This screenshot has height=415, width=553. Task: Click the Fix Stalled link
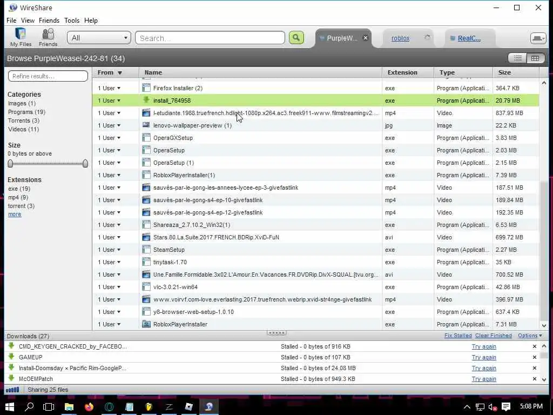[458, 335]
